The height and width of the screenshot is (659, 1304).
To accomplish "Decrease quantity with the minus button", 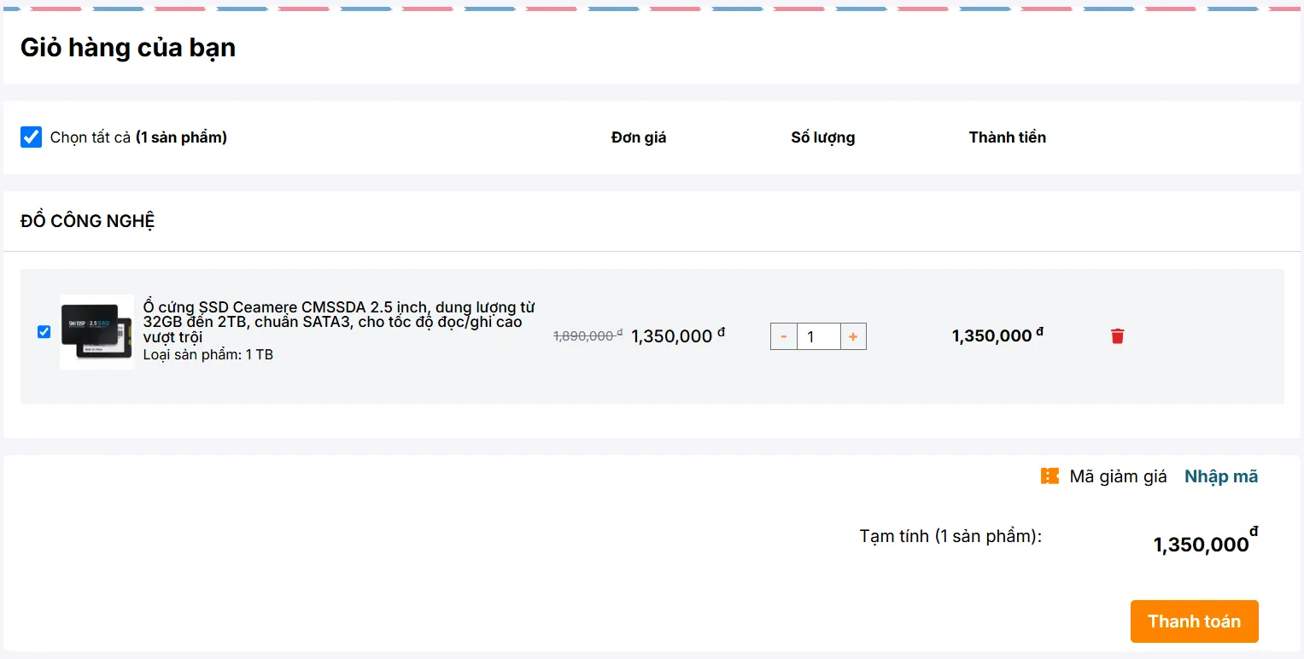I will [784, 336].
